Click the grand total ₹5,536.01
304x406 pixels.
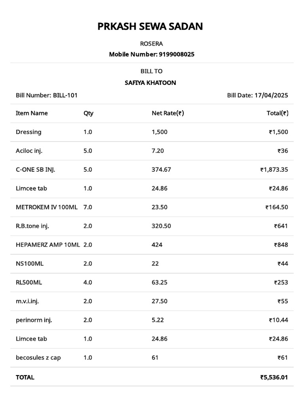tap(274, 377)
